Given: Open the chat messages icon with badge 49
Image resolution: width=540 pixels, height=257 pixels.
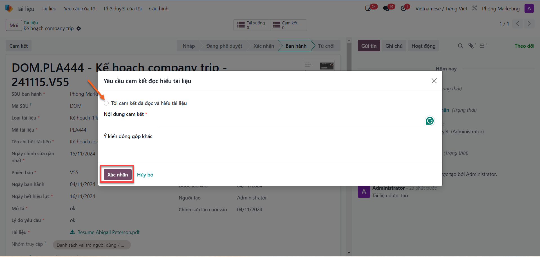Looking at the screenshot, I should pos(386,8).
